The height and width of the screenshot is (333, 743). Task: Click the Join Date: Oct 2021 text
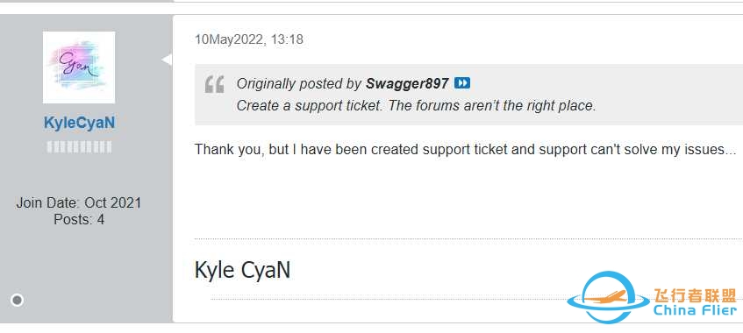point(79,202)
